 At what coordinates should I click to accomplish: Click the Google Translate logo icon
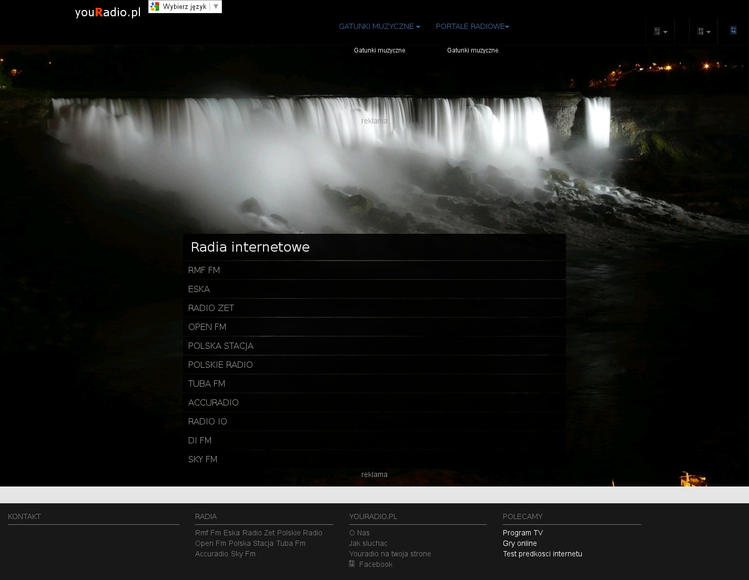point(155,7)
